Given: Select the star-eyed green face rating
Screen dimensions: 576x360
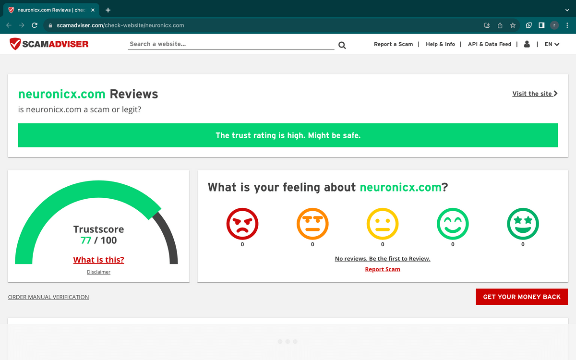Looking at the screenshot, I should click(x=523, y=224).
